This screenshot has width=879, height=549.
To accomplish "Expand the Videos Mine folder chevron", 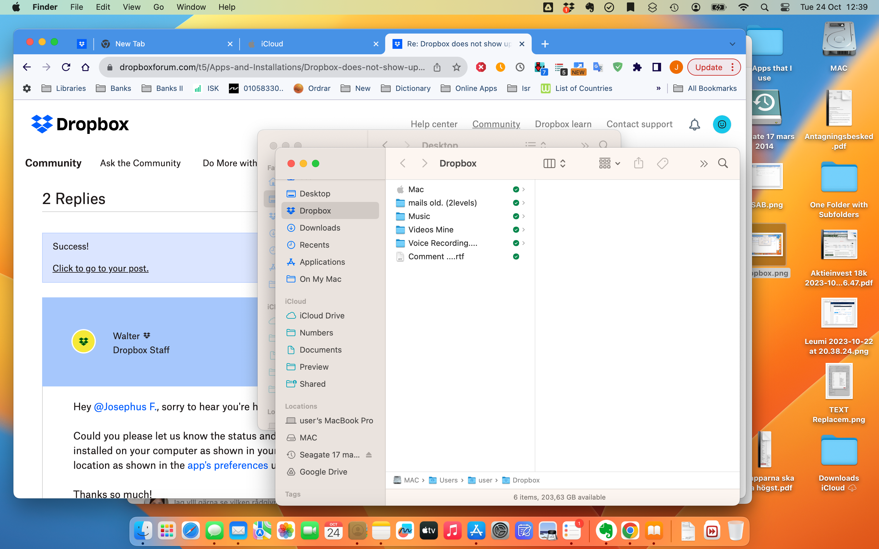I will click(523, 230).
